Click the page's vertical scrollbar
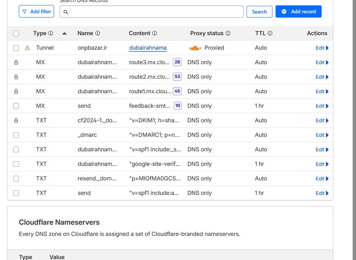Screen dimensions: 356x260 pos(354,130)
